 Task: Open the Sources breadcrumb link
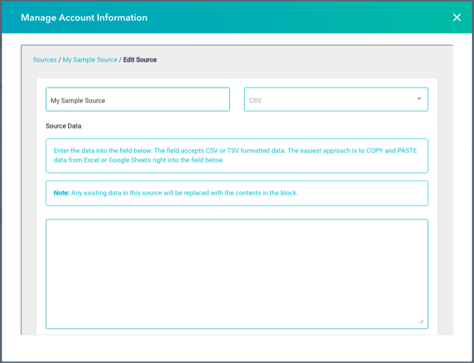[x=45, y=60]
